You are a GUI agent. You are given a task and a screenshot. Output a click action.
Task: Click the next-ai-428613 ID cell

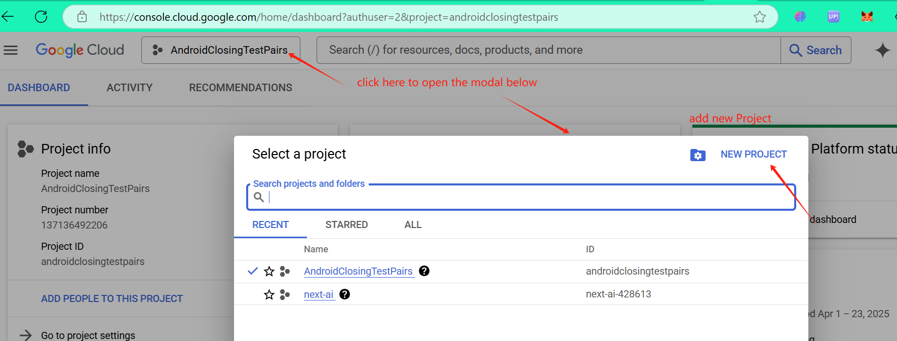[x=618, y=294]
